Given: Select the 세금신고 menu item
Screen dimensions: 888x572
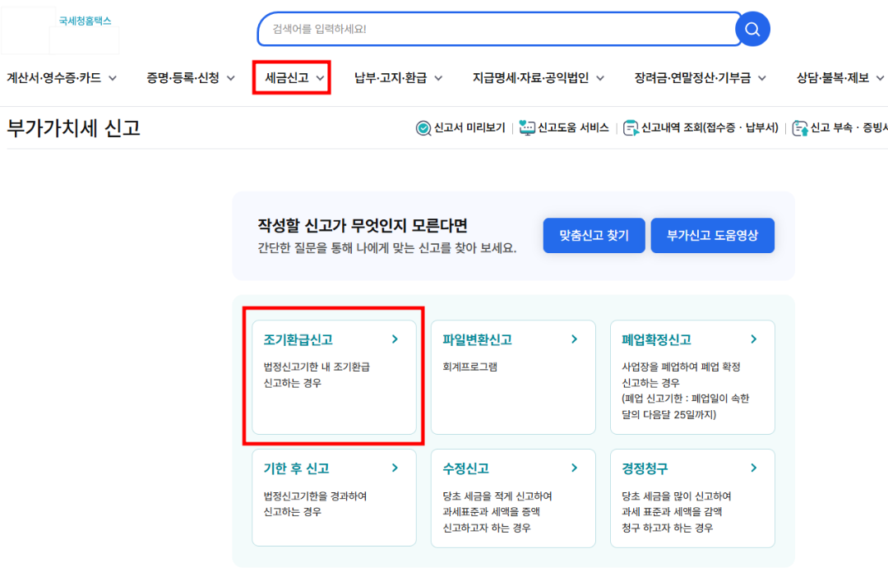Looking at the screenshot, I should [x=285, y=78].
